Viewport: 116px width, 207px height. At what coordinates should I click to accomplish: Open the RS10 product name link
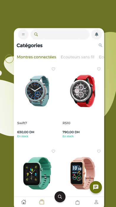(x=67, y=123)
